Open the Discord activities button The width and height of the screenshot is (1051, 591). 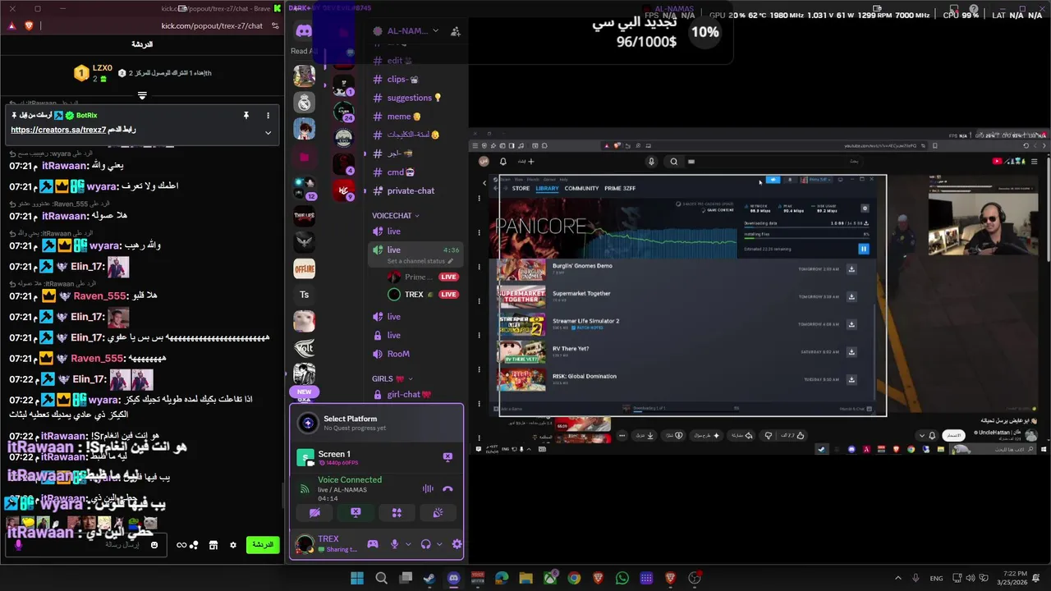click(397, 513)
